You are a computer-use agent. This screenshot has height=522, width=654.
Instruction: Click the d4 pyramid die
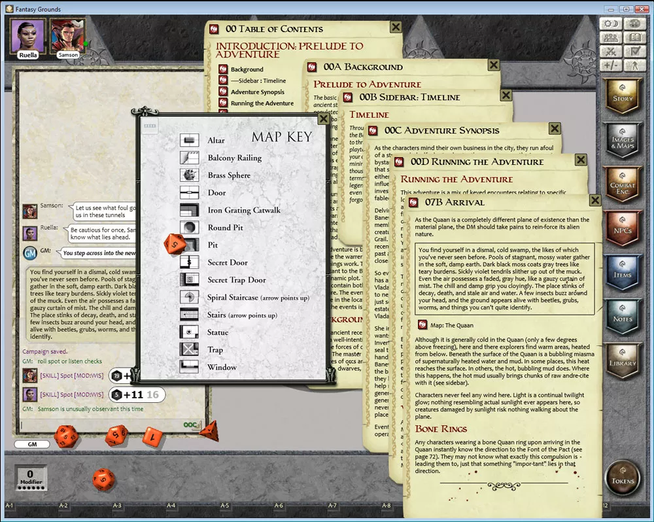[210, 431]
